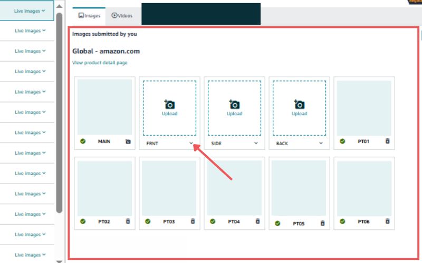This screenshot has height=263, width=422.
Task: Click the Upload link in the BACK slot
Action: [299, 114]
